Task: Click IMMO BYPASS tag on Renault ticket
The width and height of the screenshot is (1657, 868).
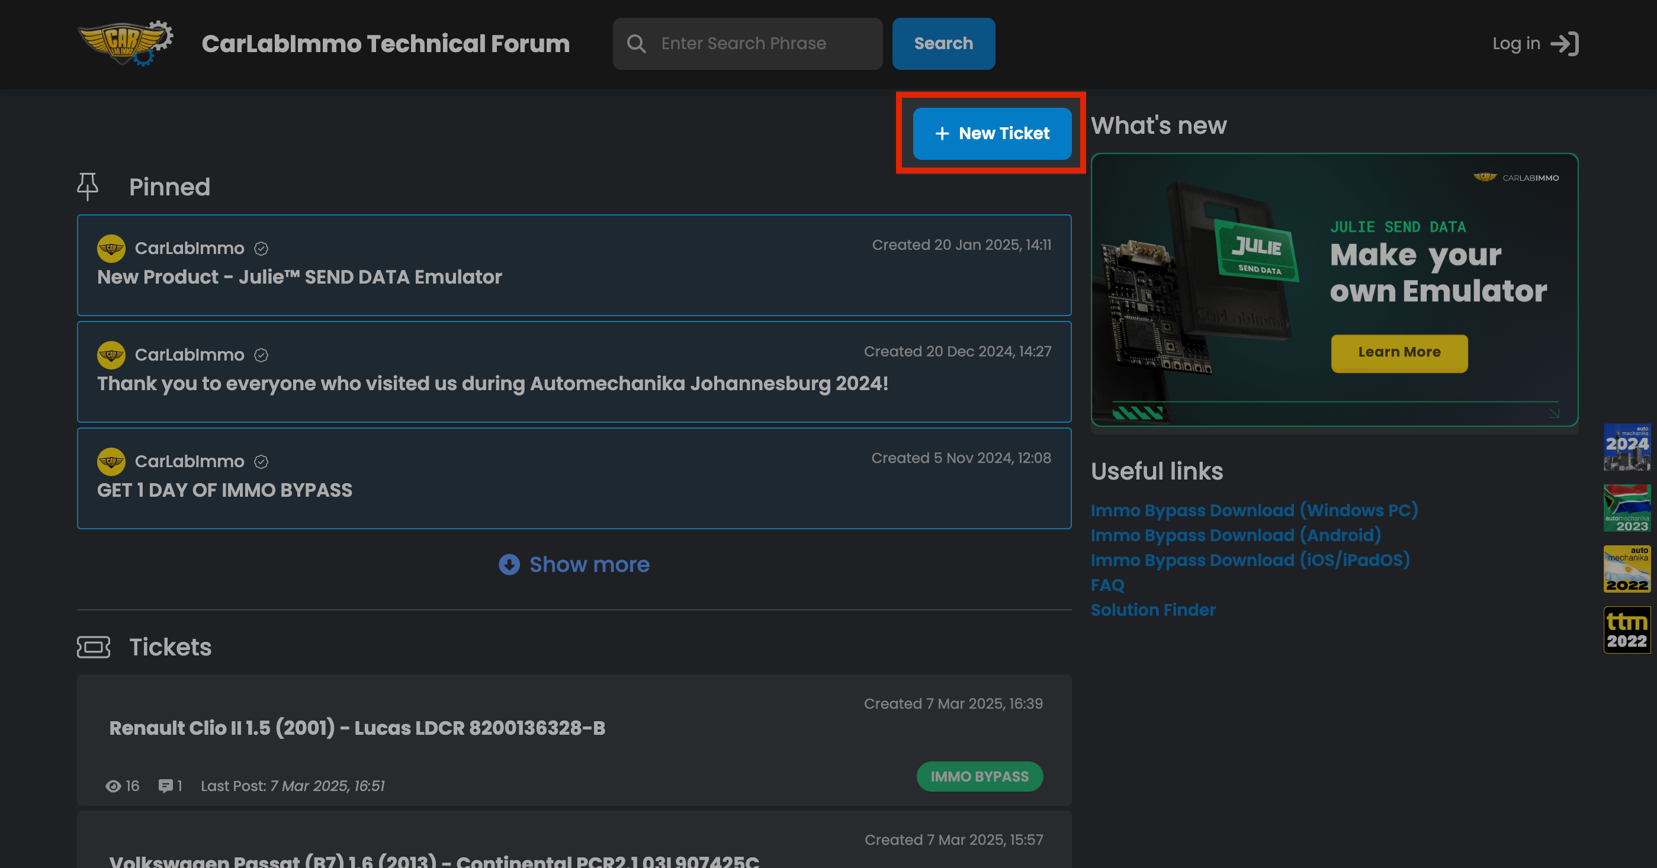Action: pyautogui.click(x=979, y=777)
